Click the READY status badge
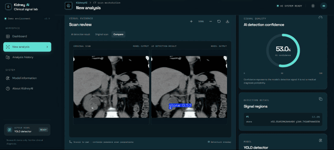This screenshot has height=150, width=334. [x=43, y=130]
